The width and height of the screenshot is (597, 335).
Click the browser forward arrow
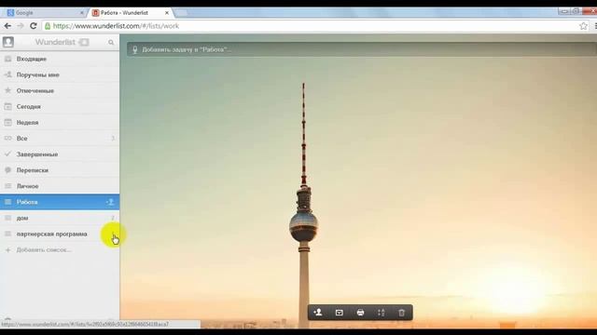[x=21, y=26]
